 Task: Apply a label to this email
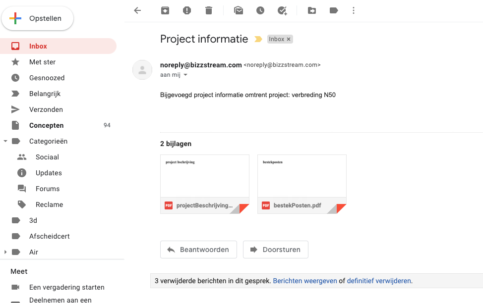334,10
